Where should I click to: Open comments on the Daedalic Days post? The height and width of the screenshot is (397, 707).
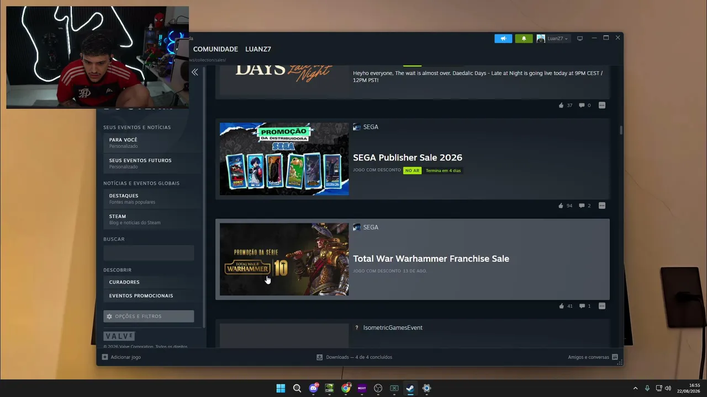(x=582, y=105)
